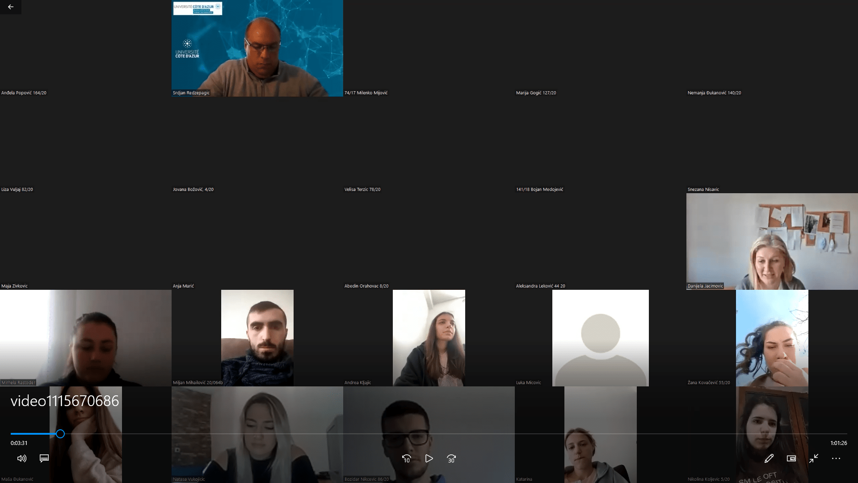The width and height of the screenshot is (858, 483).
Task: Click the total duration 1:01:26
Action: point(839,443)
